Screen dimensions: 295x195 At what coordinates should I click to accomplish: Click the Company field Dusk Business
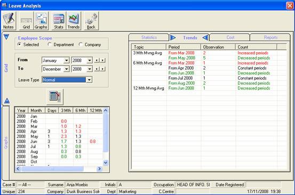(83, 191)
